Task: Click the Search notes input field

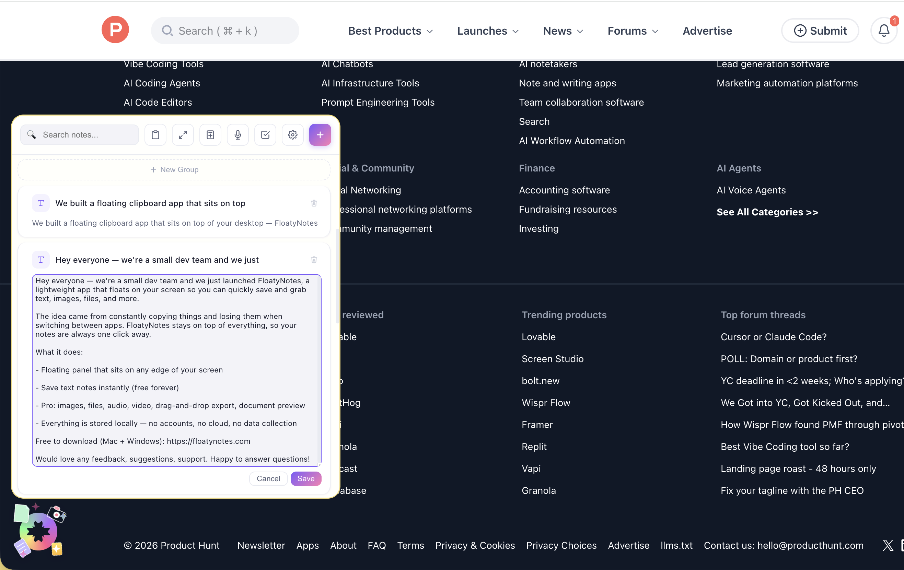Action: point(79,135)
